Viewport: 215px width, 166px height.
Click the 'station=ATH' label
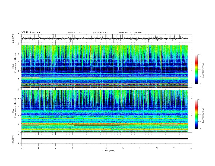(101, 33)
